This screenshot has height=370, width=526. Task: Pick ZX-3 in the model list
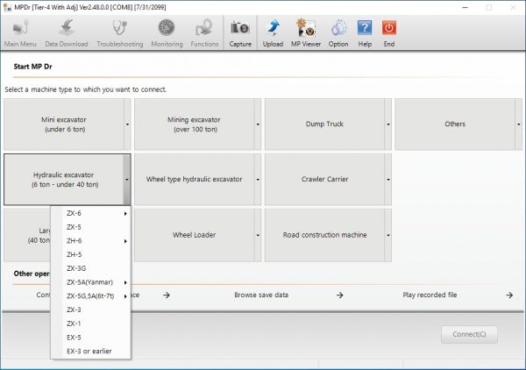click(x=90, y=310)
